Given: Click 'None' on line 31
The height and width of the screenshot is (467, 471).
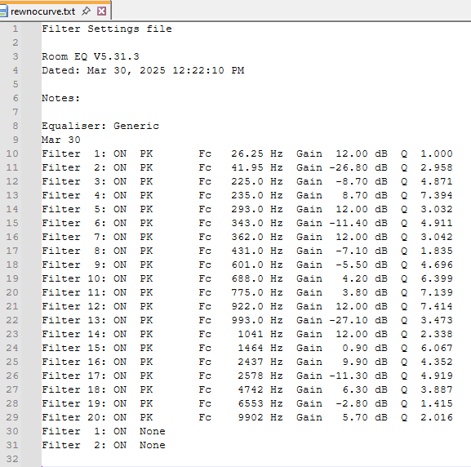Looking at the screenshot, I should tap(153, 445).
